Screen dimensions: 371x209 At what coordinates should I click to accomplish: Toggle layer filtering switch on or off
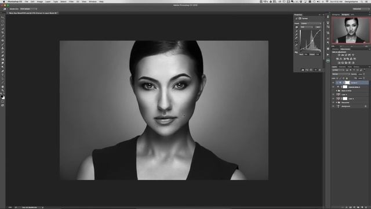click(365, 70)
